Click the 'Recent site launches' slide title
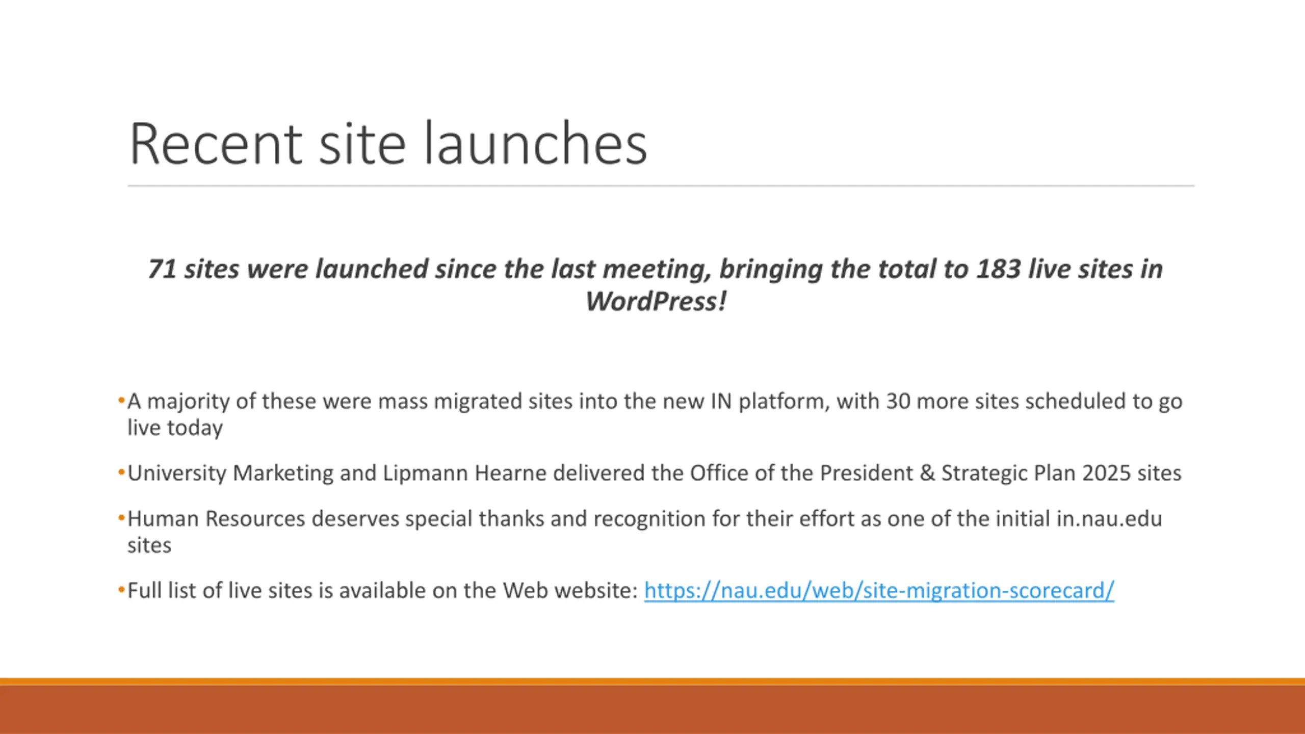The image size is (1305, 734). tap(388, 143)
